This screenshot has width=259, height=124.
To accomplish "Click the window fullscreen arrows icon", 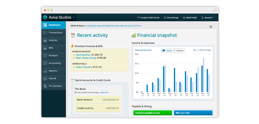I will coord(215,10).
